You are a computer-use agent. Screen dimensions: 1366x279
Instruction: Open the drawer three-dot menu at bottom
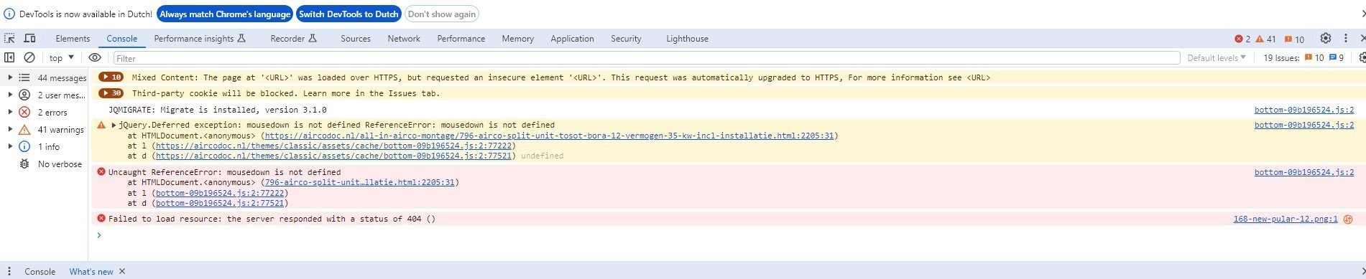[x=9, y=271]
